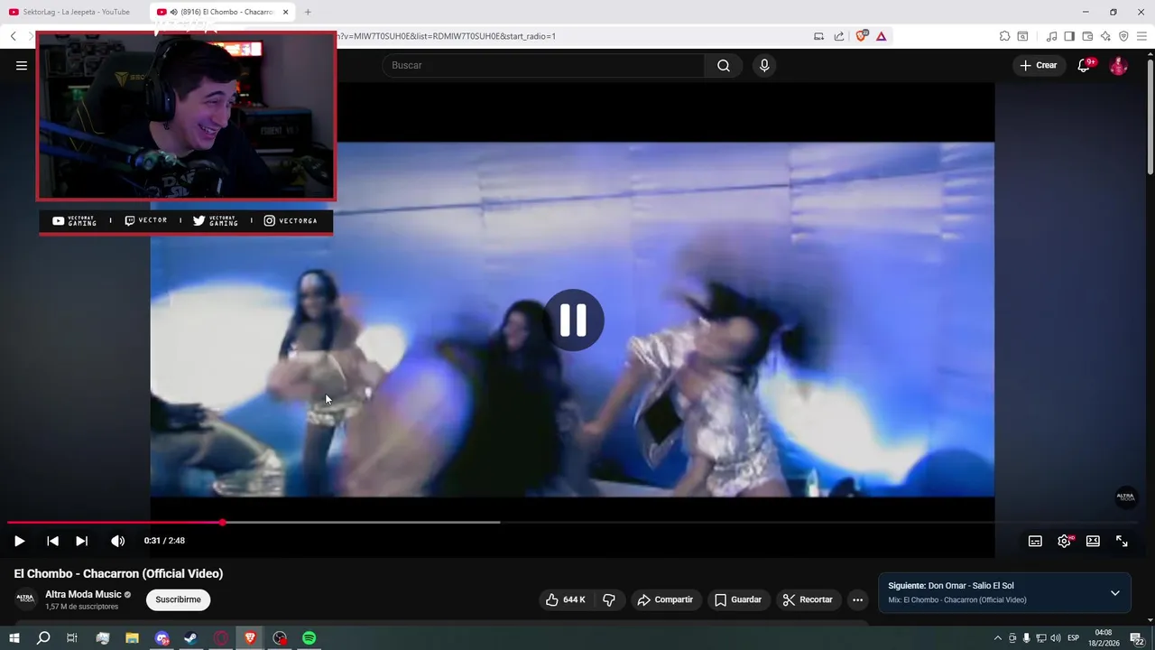Image resolution: width=1155 pixels, height=650 pixels.
Task: Open Windows taskbar search
Action: tap(43, 638)
